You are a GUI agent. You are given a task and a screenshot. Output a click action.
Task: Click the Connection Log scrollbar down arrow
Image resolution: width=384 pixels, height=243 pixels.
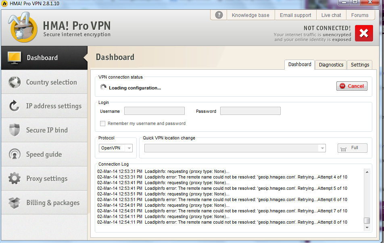367,228
